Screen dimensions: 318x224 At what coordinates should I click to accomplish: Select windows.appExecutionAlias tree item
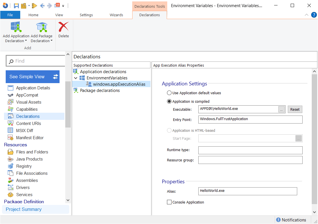pyautogui.click(x=119, y=84)
